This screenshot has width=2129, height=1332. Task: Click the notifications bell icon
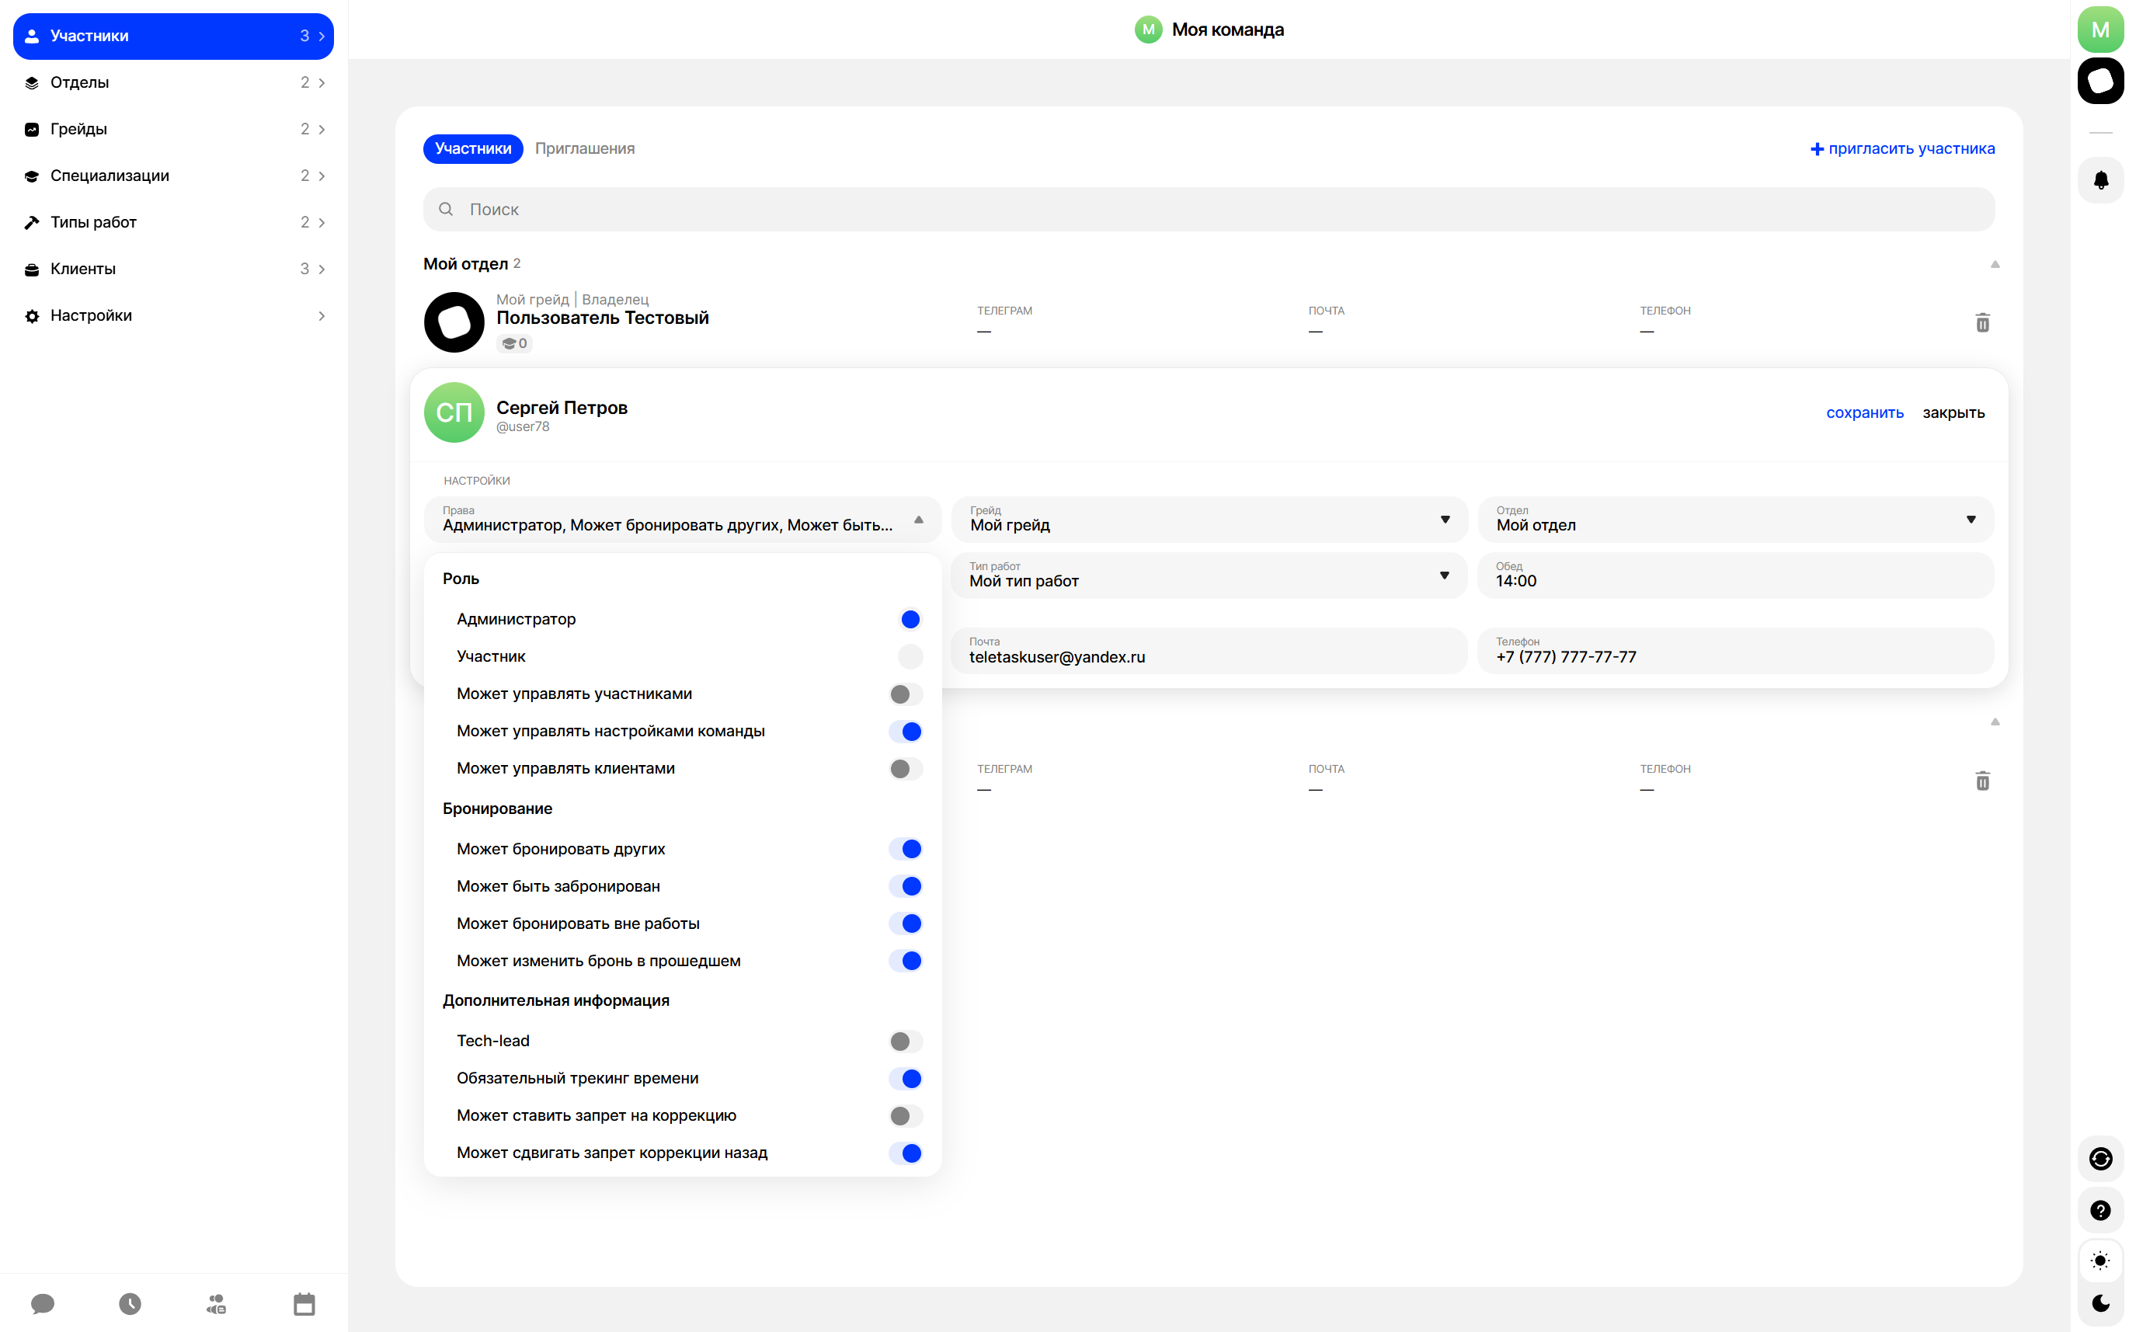(x=2100, y=179)
